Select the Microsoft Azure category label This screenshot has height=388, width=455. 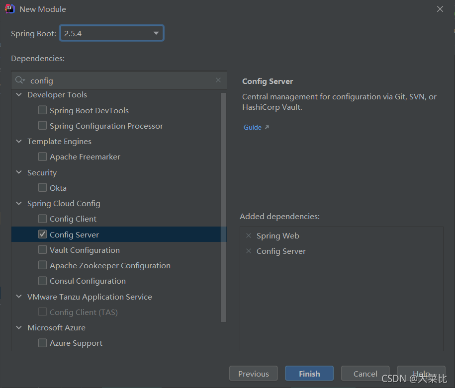[56, 328]
